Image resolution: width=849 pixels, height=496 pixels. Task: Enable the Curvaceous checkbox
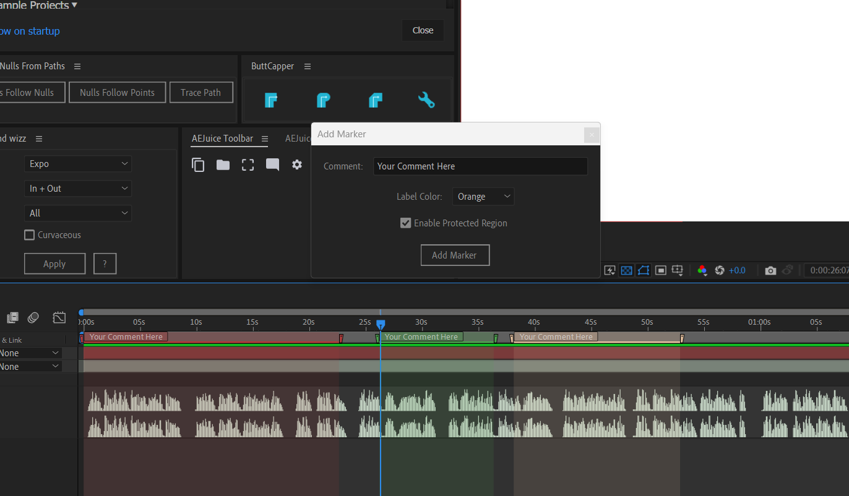click(29, 235)
